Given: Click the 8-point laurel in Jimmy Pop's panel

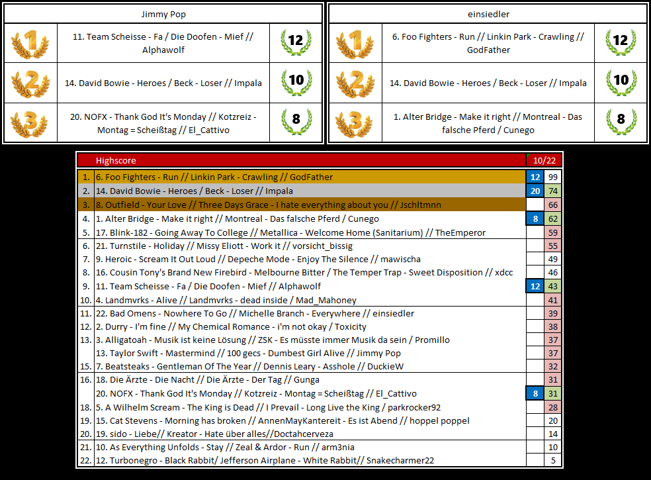Looking at the screenshot, I should (296, 120).
